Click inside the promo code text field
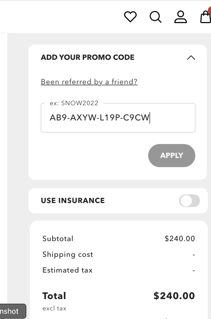The height and width of the screenshot is (319, 211). [118, 118]
